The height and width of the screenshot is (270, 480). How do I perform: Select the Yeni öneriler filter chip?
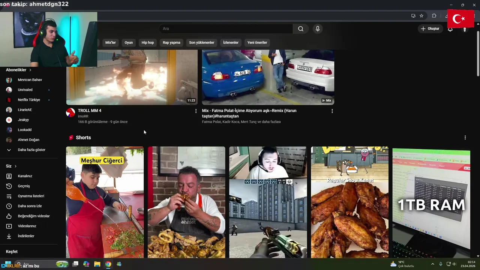click(257, 43)
